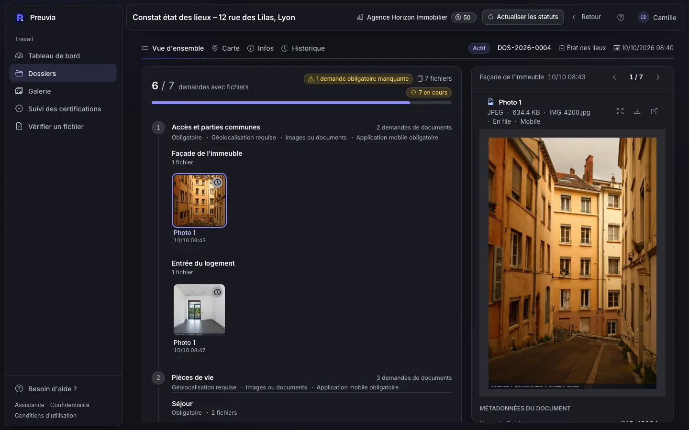Image resolution: width=689 pixels, height=430 pixels.
Task: Open the Conditions d'utilisation link
Action: [x=45, y=416]
